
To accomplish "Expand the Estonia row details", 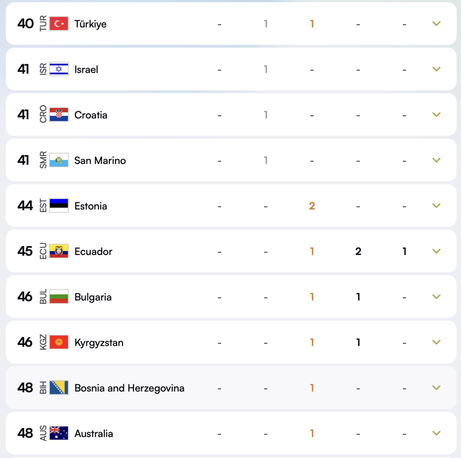I will point(436,206).
